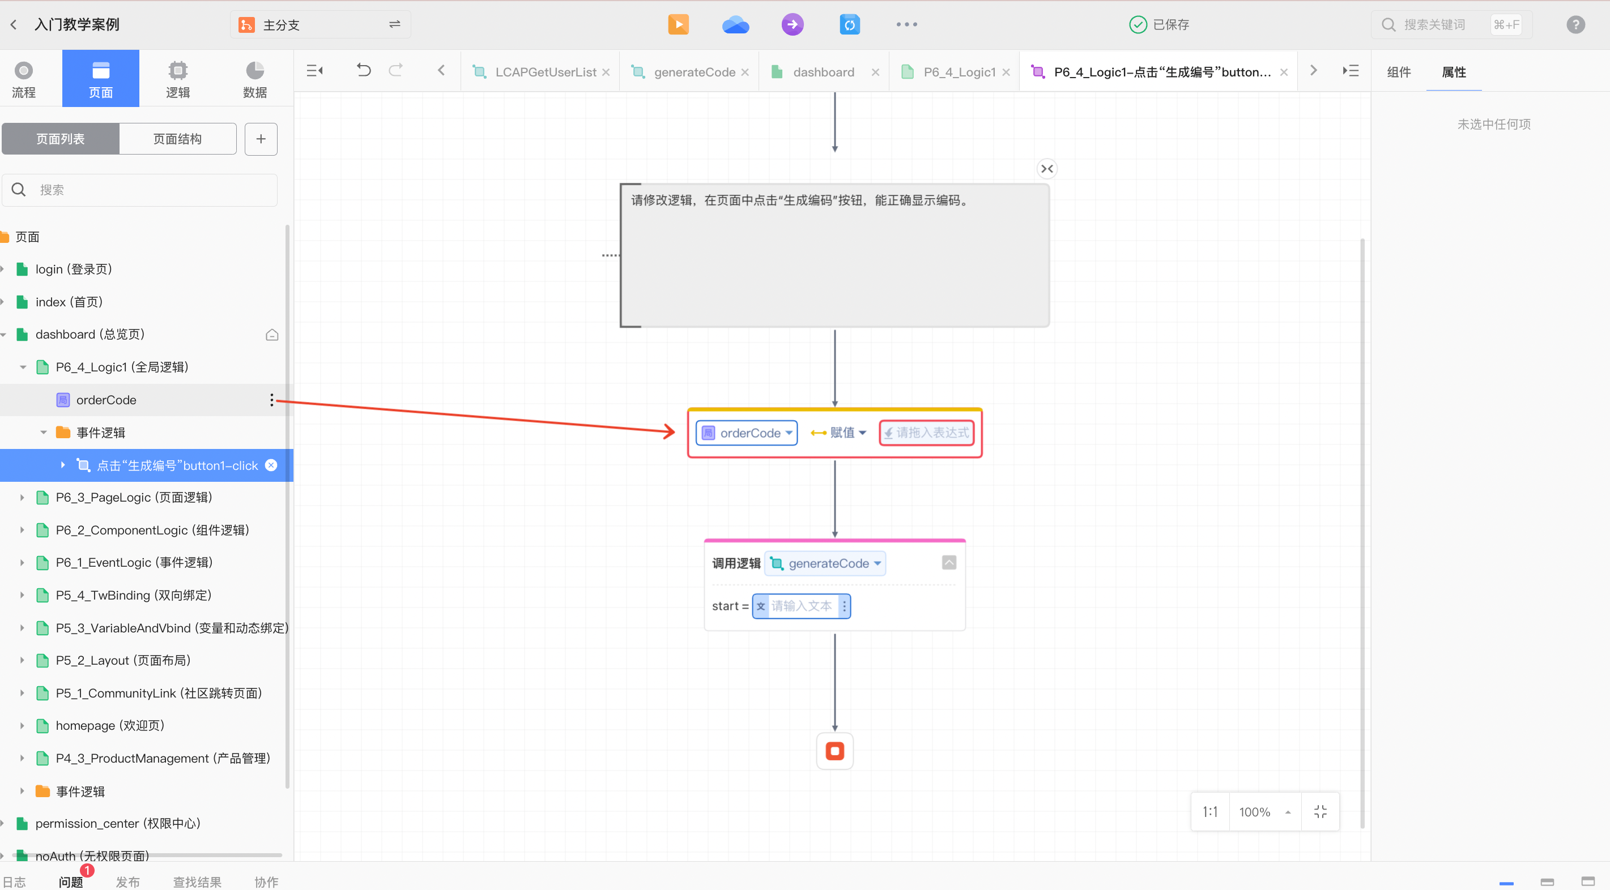Select the 页面列表 toggle
The height and width of the screenshot is (890, 1610).
[60, 139]
